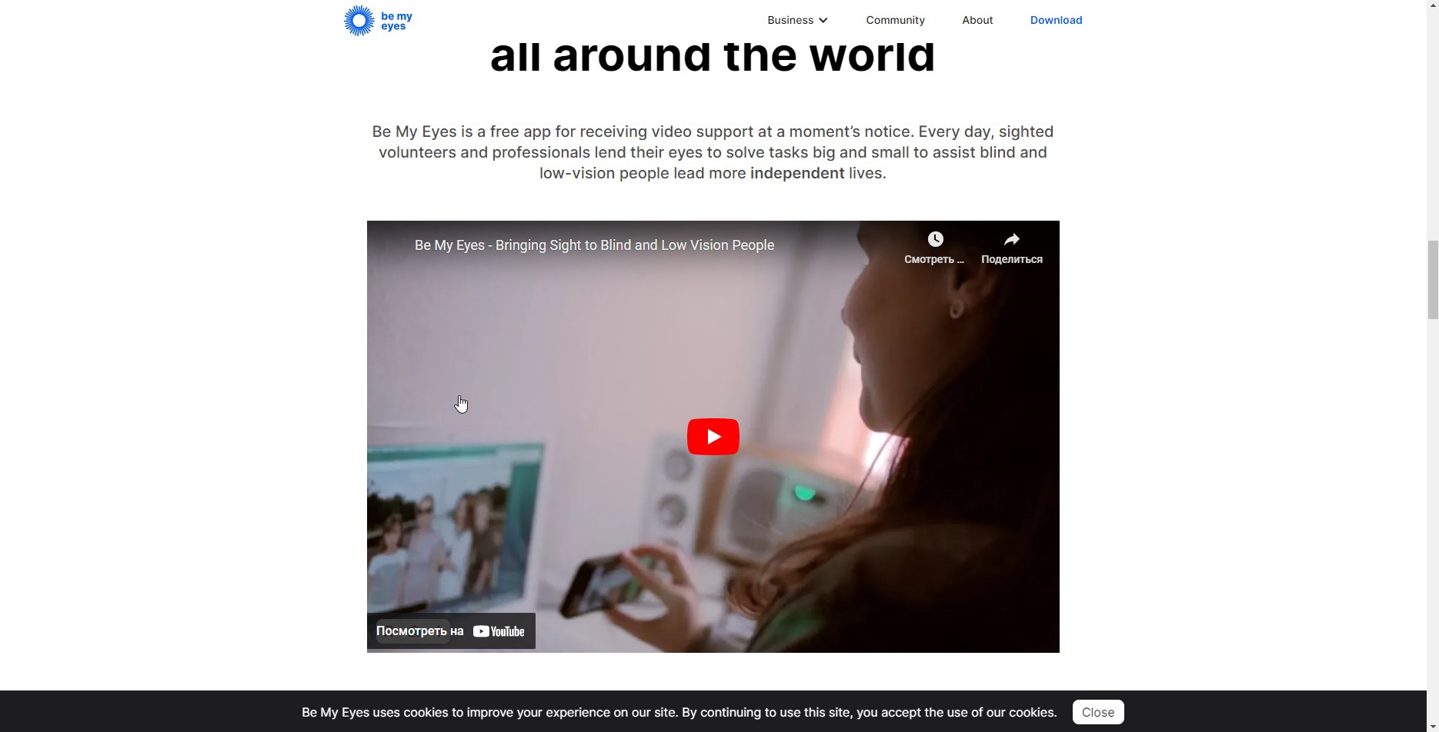
Task: Follow the blue Download link
Action: [1056, 20]
